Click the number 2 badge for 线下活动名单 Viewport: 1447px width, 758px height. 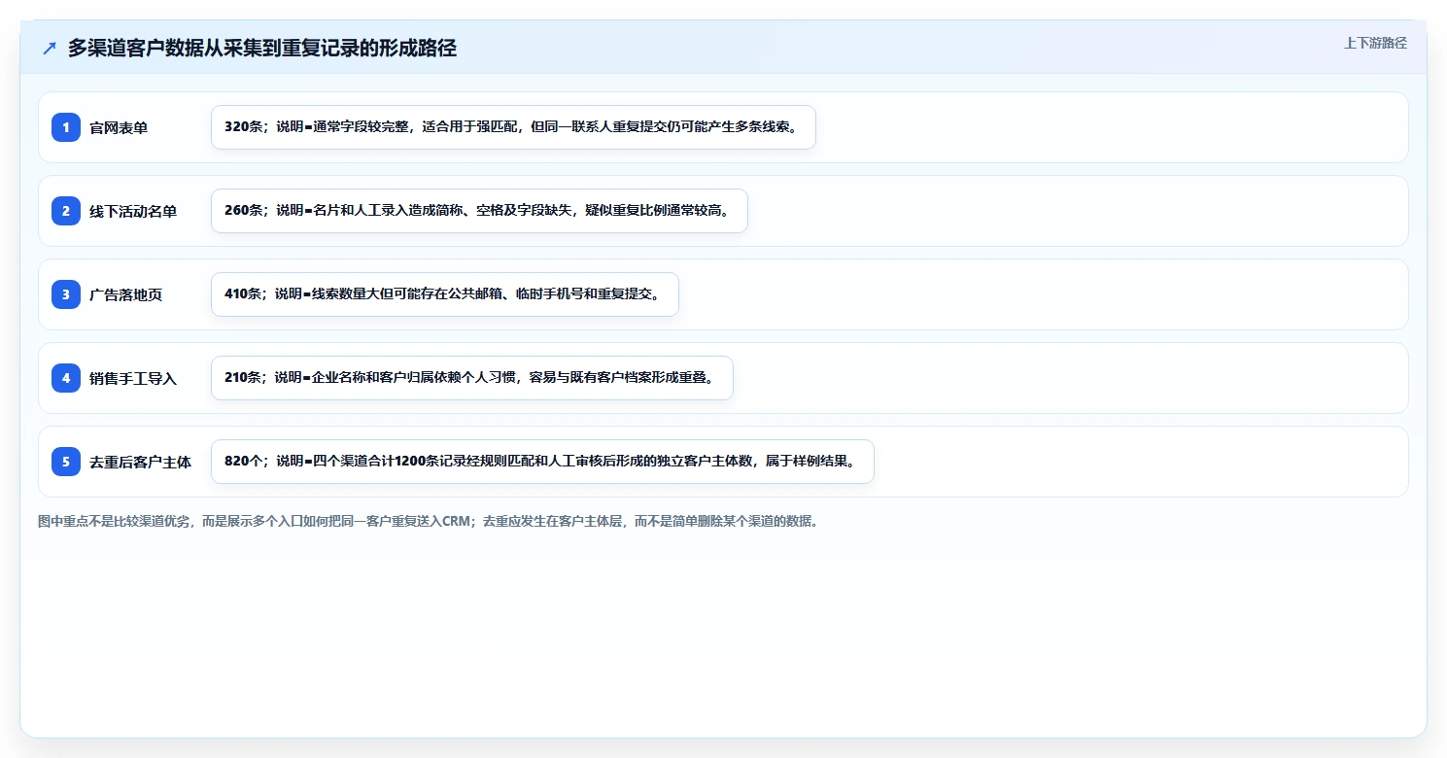[66, 211]
